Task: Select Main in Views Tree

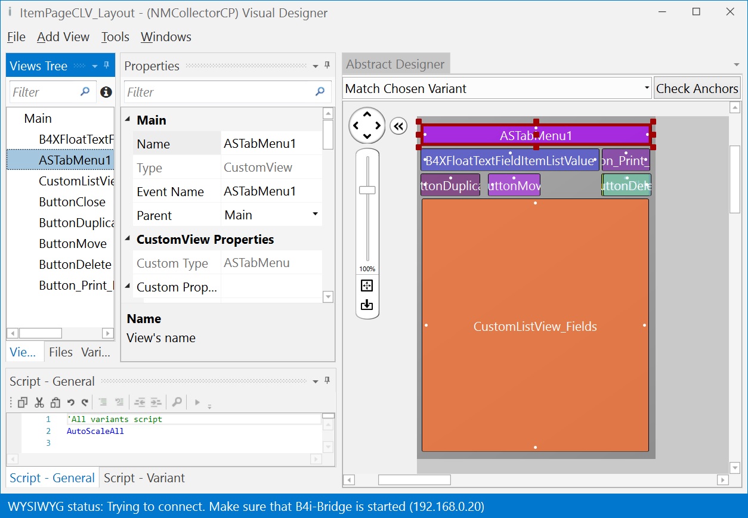Action: click(38, 119)
